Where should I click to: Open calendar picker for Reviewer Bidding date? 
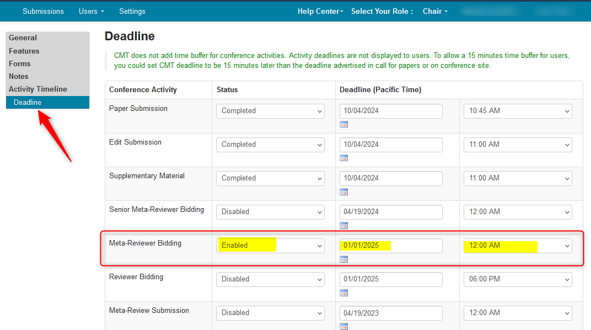(344, 293)
